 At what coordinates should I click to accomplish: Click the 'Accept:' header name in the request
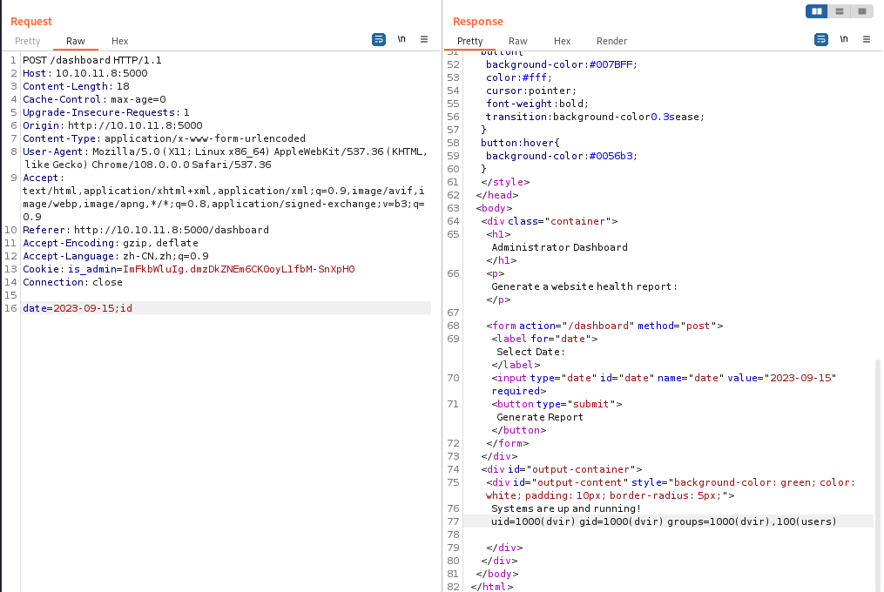(44, 178)
